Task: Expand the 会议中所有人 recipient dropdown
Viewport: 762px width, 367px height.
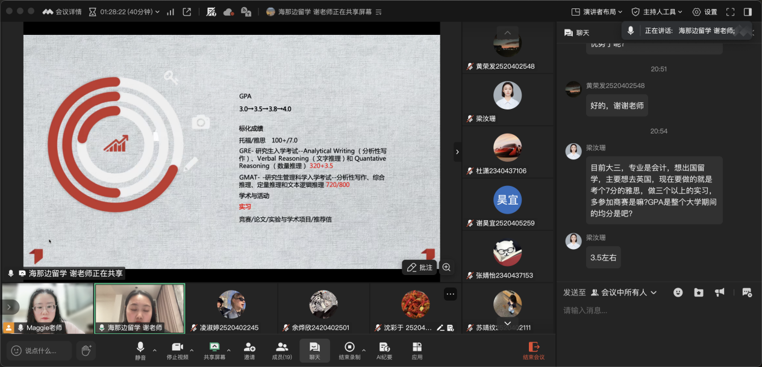Action: click(624, 292)
